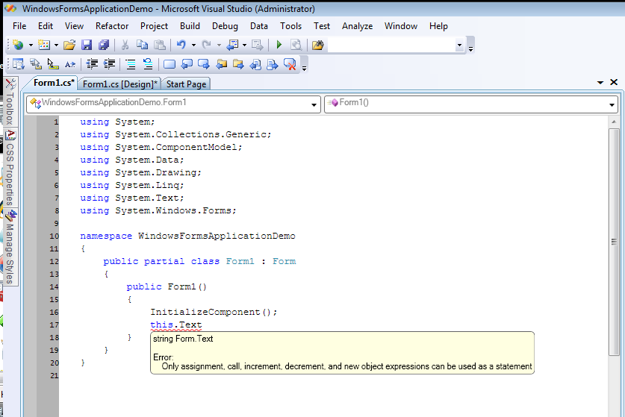
Task: Open the active files list arrow
Action: (600, 83)
